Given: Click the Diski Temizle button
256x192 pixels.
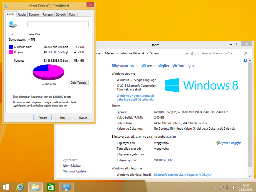Looking at the screenshot, I should click(x=78, y=82).
